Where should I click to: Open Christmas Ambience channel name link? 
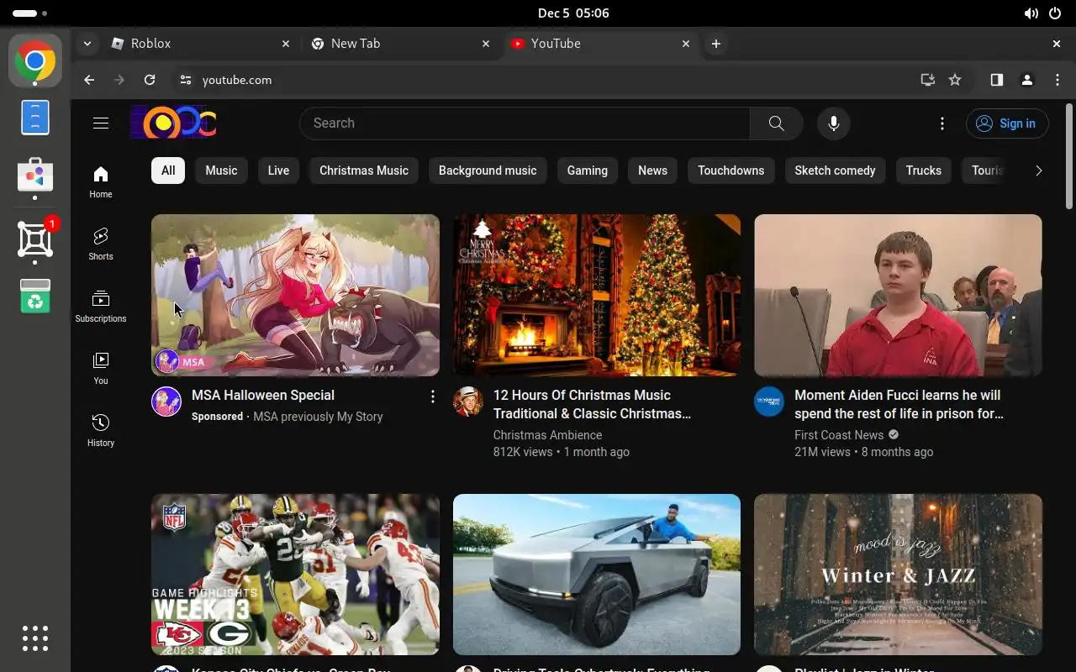coord(547,435)
